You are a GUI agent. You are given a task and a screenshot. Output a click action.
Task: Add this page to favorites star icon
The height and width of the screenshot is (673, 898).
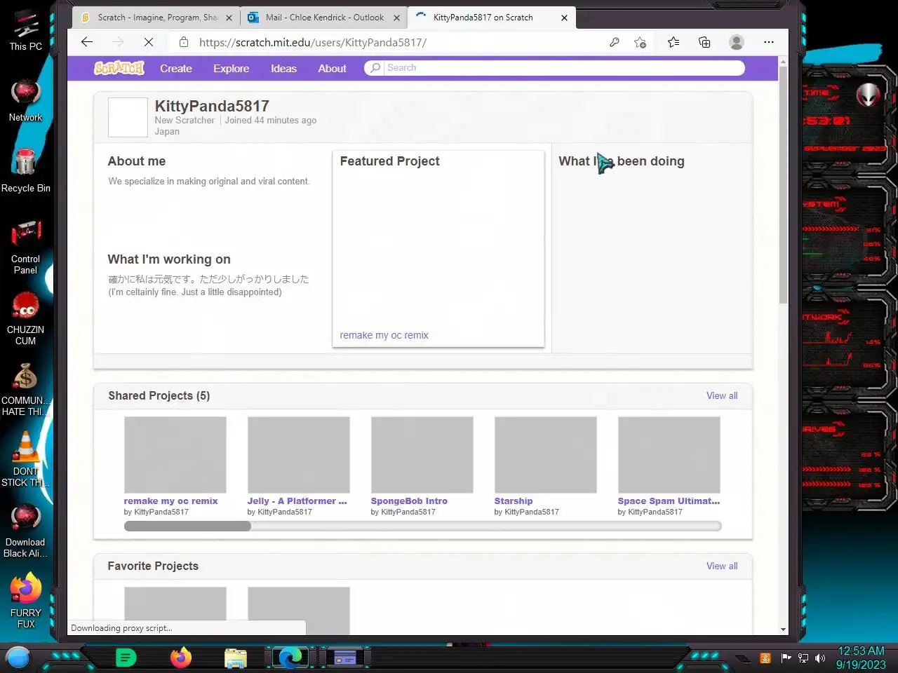(x=640, y=42)
